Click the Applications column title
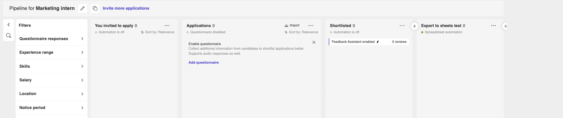The width and height of the screenshot is (563, 118). pos(199,26)
